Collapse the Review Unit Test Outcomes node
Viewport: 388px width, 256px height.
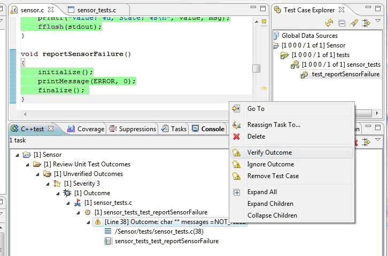pos(28,164)
